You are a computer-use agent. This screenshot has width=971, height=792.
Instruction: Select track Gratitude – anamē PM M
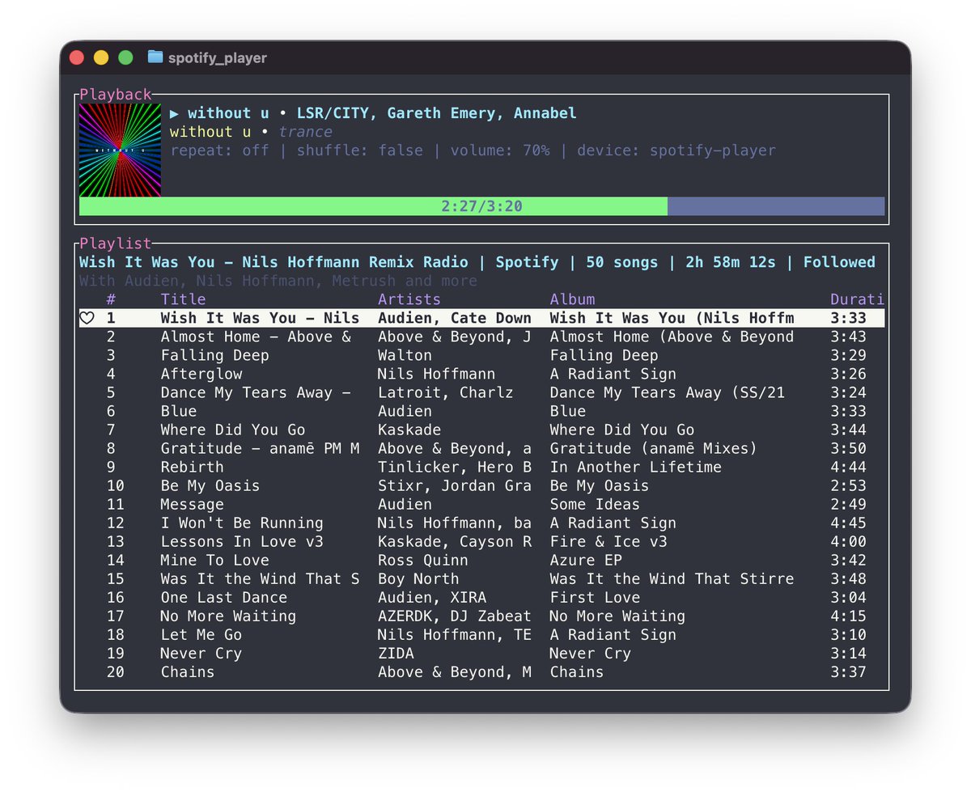coord(260,449)
